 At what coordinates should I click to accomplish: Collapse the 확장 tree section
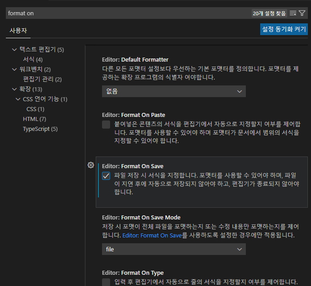coord(14,89)
